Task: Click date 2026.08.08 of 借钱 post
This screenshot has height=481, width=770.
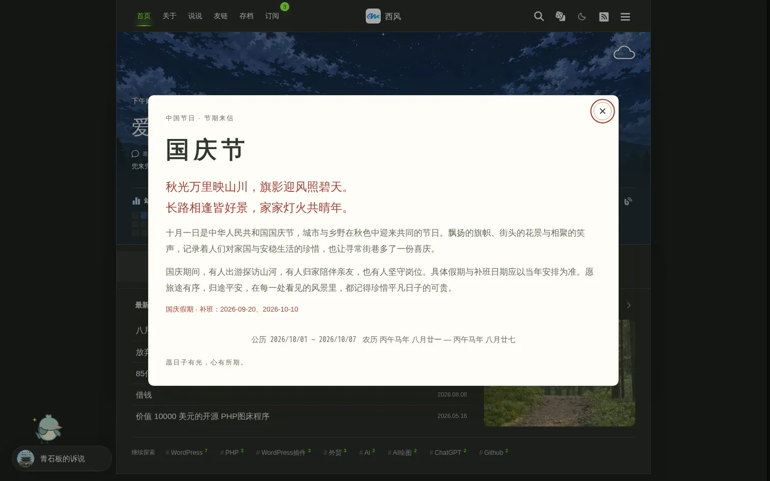Action: 452,394
